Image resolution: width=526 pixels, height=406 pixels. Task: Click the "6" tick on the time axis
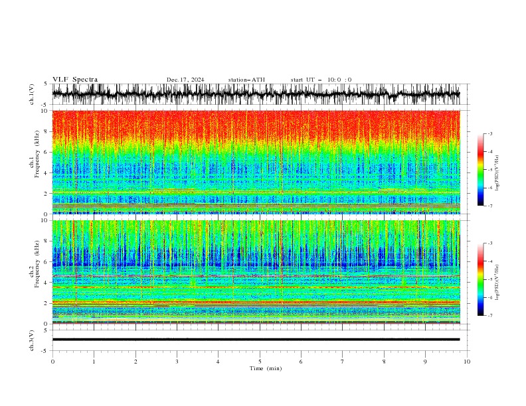point(301,362)
